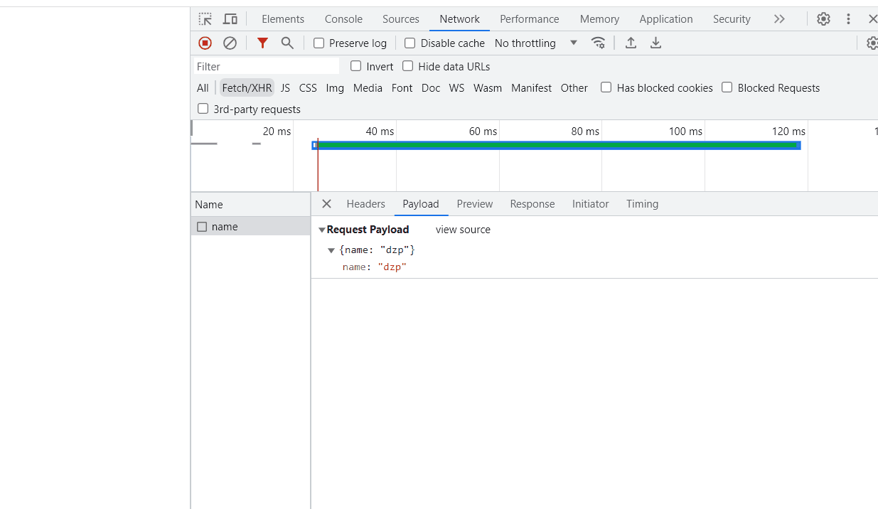
Task: Filter requests by Doc
Action: [x=431, y=88]
